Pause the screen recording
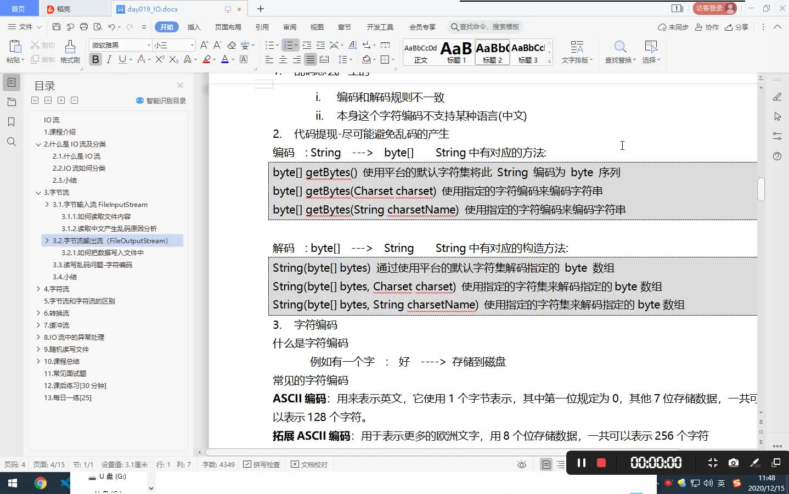This screenshot has height=494, width=789. click(582, 463)
